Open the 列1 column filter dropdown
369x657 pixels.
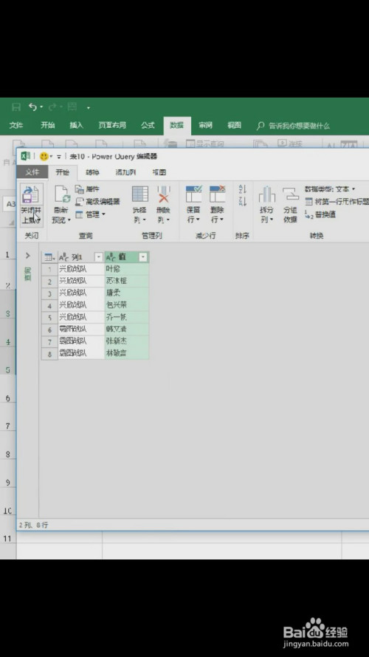pyautogui.click(x=99, y=257)
